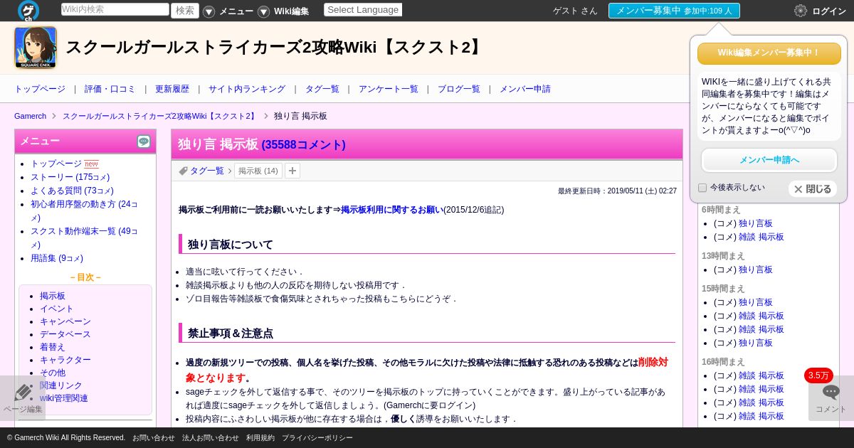Click 法人お問い合わせ footer link
This screenshot has height=448, width=854.
(x=211, y=438)
